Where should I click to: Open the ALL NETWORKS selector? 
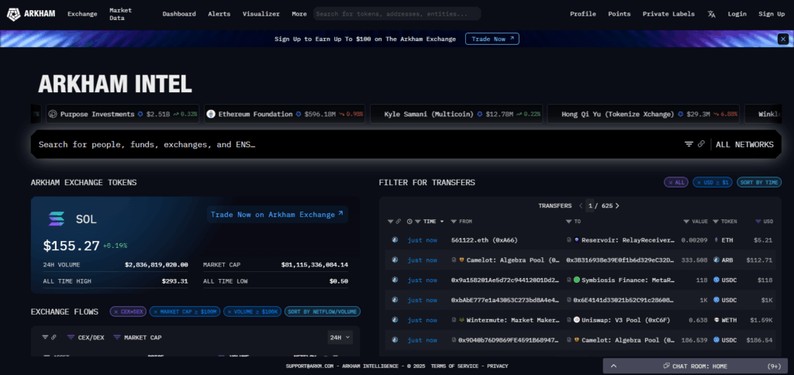(744, 144)
